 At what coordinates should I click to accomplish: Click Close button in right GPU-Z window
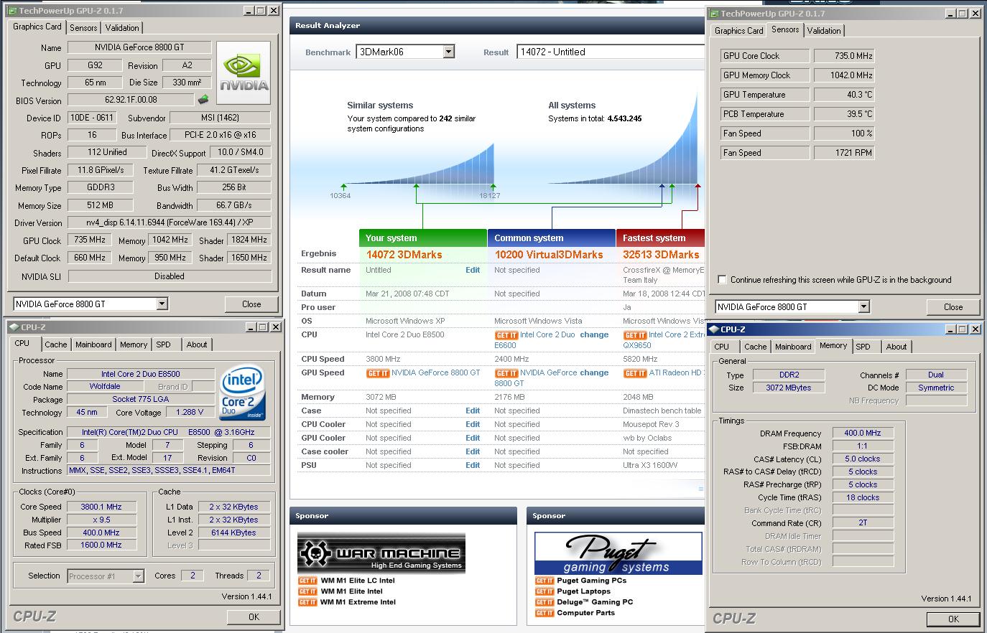pyautogui.click(x=953, y=306)
